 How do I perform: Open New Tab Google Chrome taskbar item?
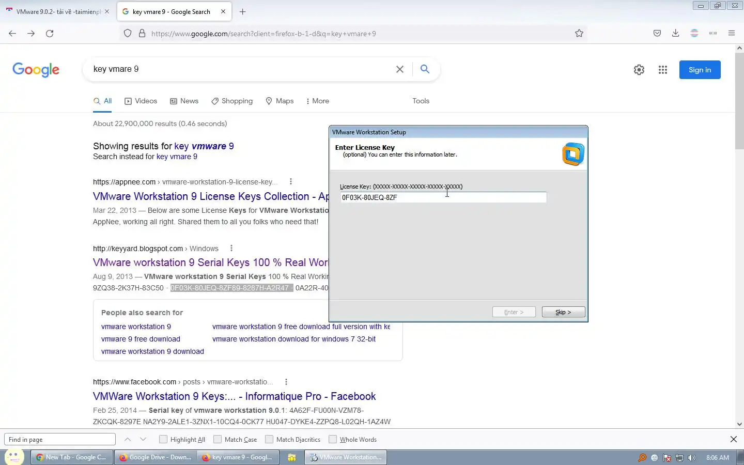(71, 457)
